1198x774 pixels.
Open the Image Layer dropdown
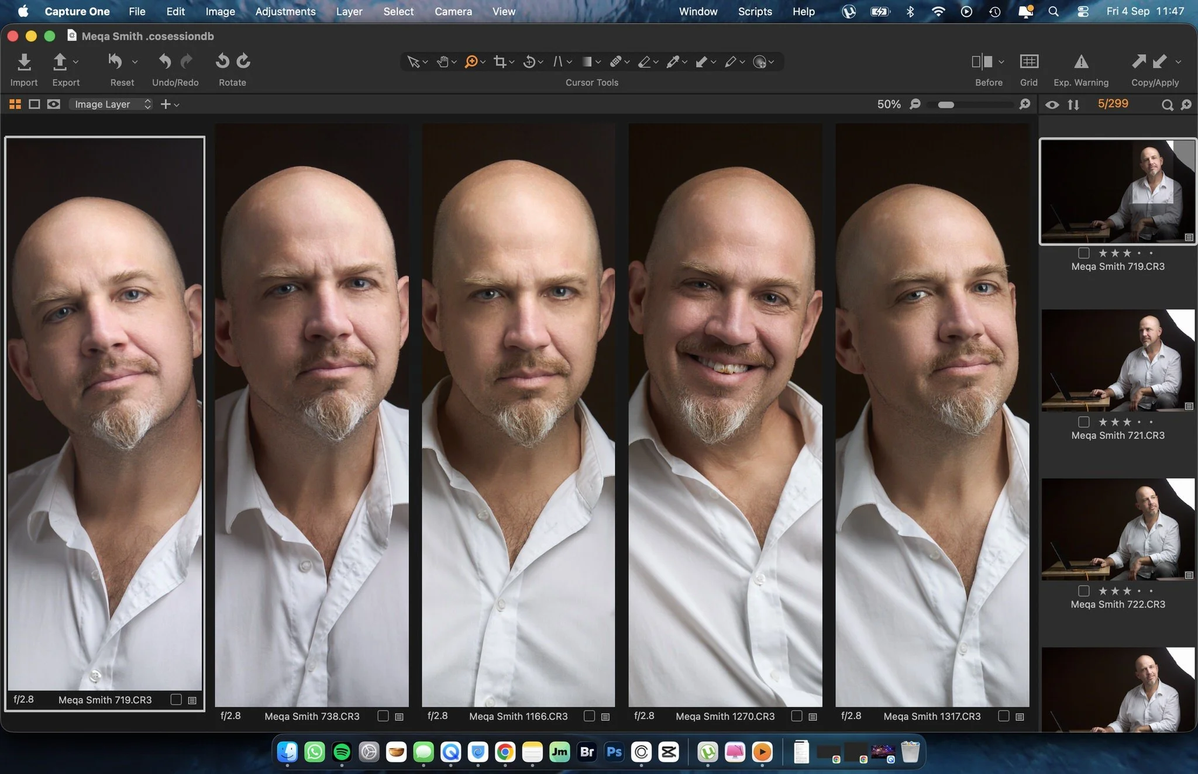point(111,104)
